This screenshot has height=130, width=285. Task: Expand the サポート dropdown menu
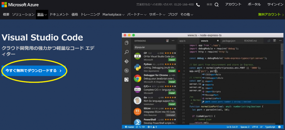coord(157,14)
